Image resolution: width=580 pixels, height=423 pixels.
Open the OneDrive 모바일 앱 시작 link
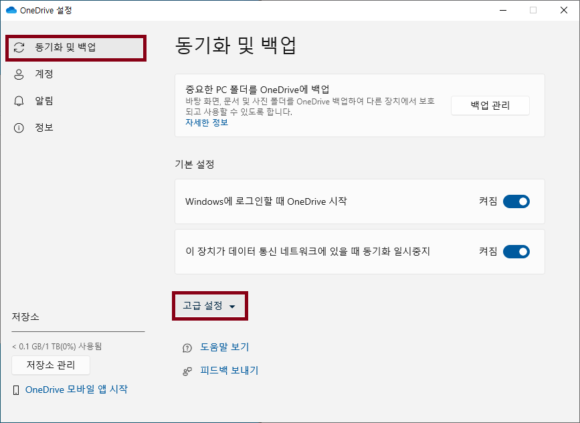click(x=76, y=390)
